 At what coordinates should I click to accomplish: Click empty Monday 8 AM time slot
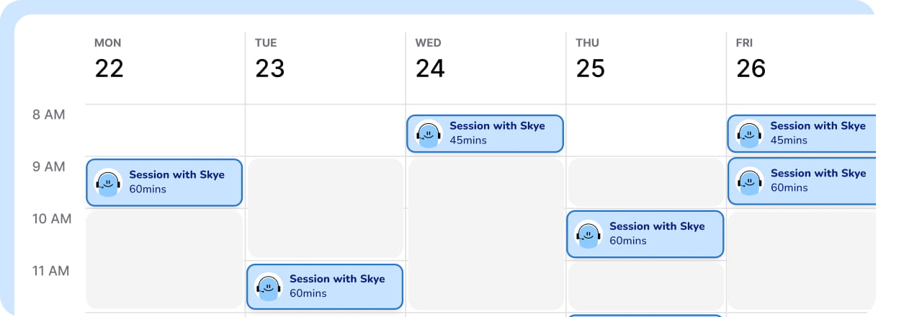click(165, 130)
